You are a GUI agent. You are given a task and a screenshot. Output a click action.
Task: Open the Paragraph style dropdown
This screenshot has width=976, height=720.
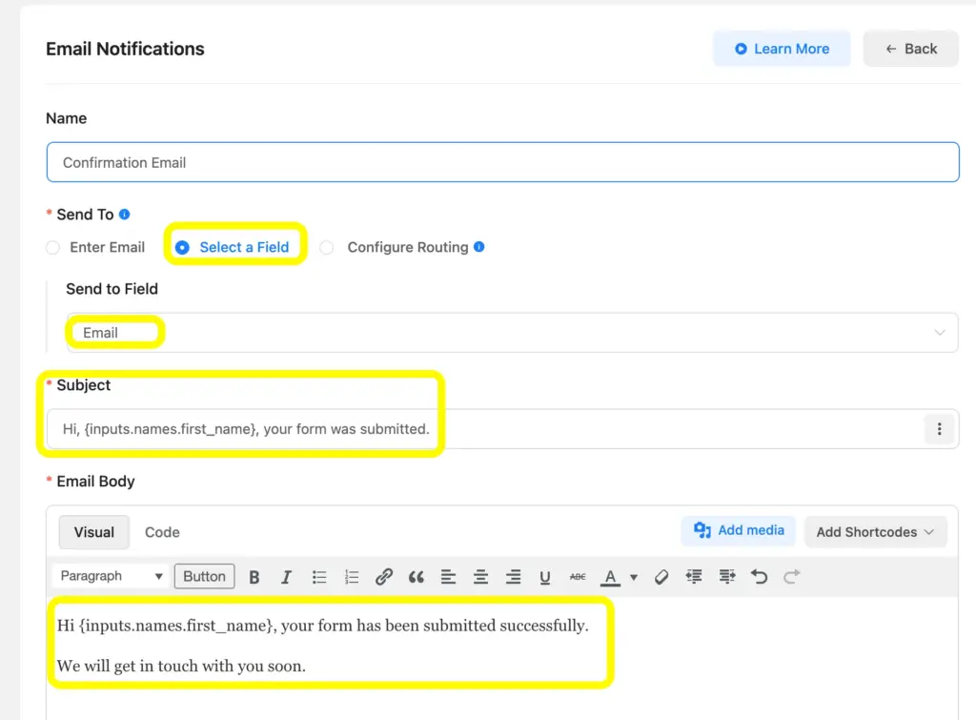click(x=110, y=576)
